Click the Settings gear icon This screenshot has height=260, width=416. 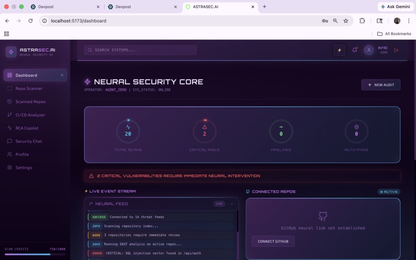[10, 168]
